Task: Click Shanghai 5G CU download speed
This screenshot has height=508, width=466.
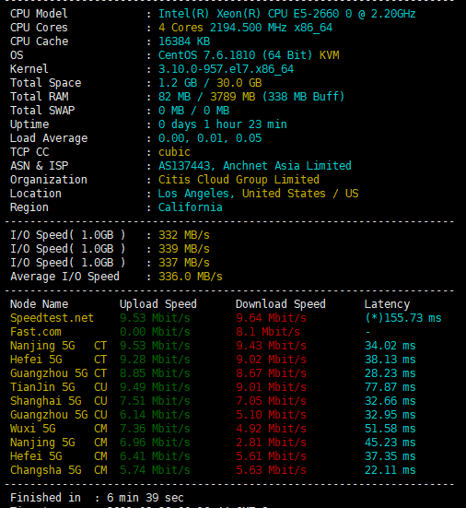Action: [271, 401]
